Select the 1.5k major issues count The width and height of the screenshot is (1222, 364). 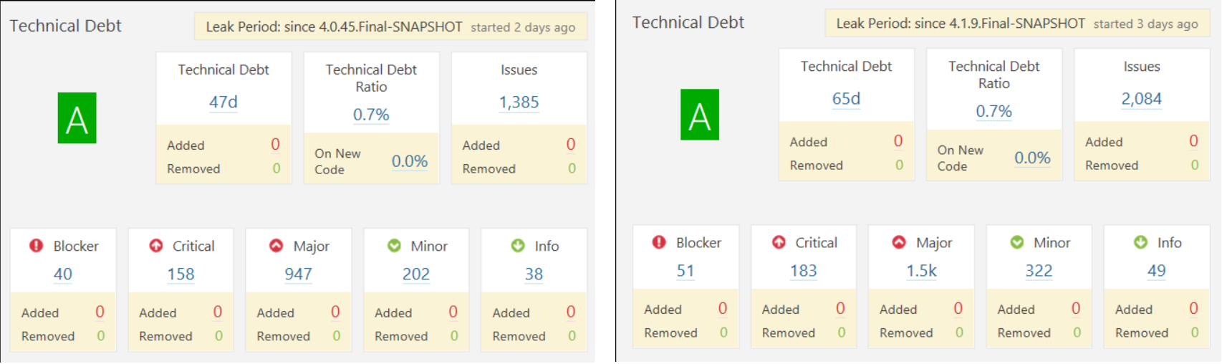[x=921, y=271]
